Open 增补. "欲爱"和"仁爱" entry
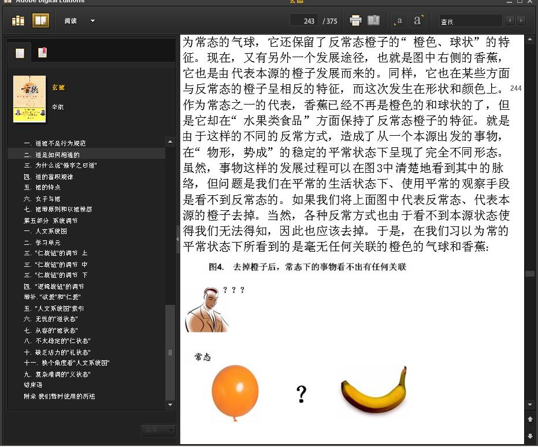The width and height of the screenshot is (538, 447). pyautogui.click(x=52, y=297)
